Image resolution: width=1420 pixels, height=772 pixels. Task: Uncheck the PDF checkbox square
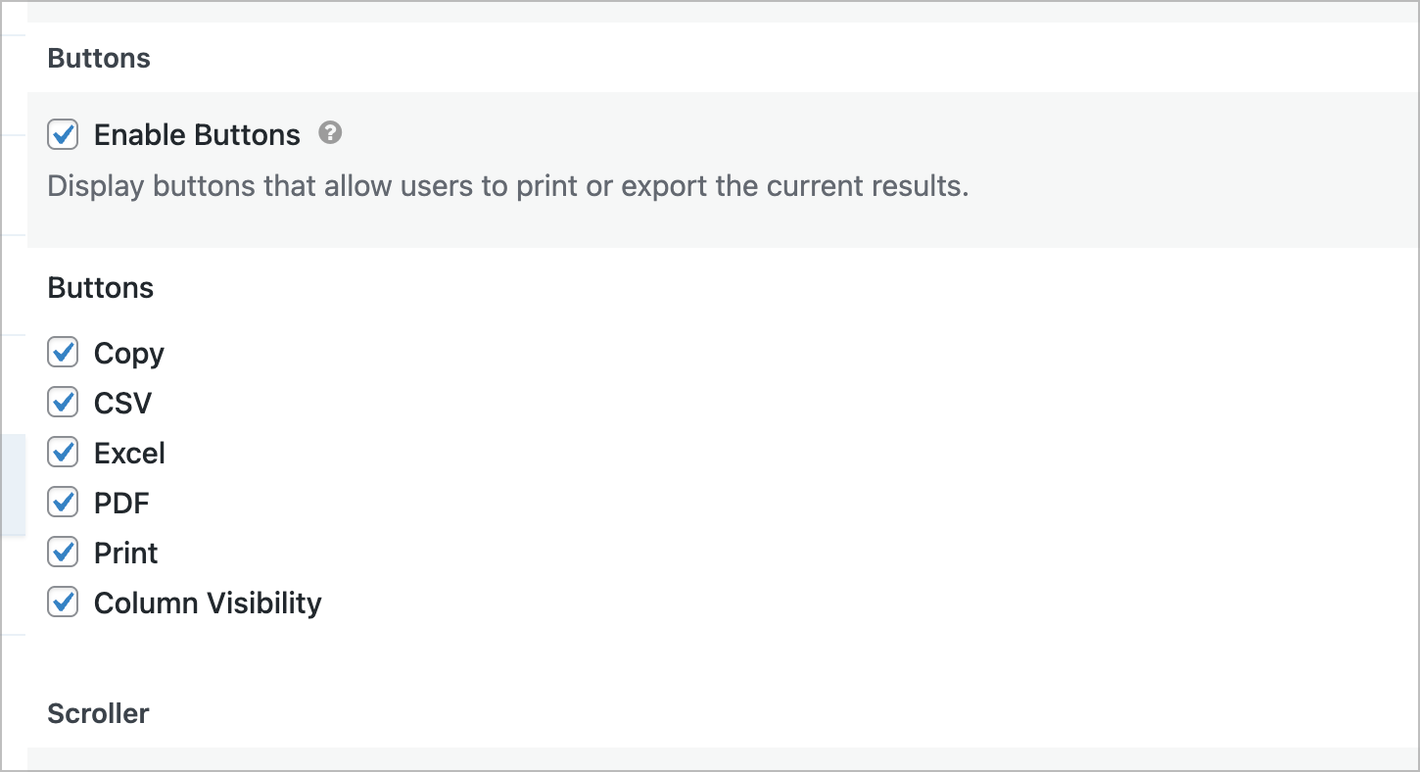(x=63, y=502)
